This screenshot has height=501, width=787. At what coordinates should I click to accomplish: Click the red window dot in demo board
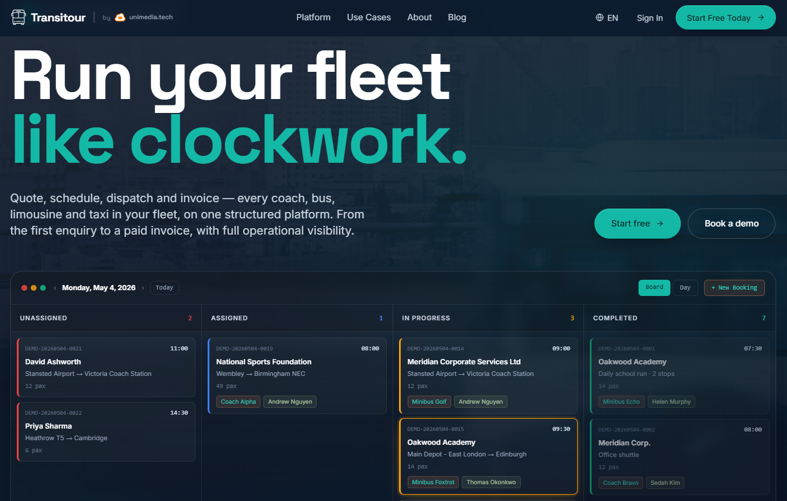24,288
